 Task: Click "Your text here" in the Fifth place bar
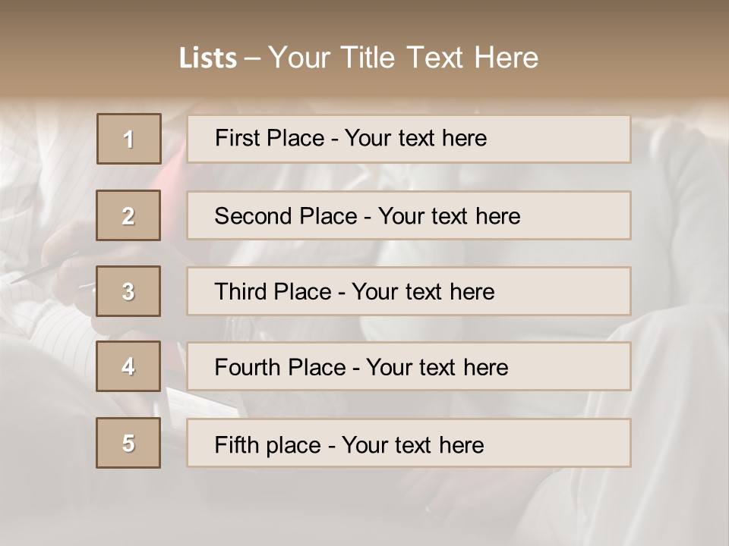click(x=412, y=444)
